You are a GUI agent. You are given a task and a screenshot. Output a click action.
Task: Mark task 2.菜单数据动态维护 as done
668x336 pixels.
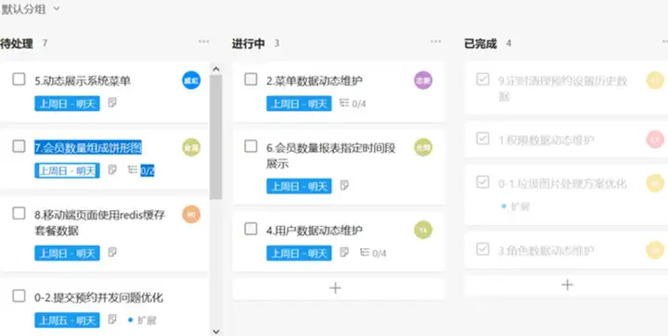tap(250, 79)
